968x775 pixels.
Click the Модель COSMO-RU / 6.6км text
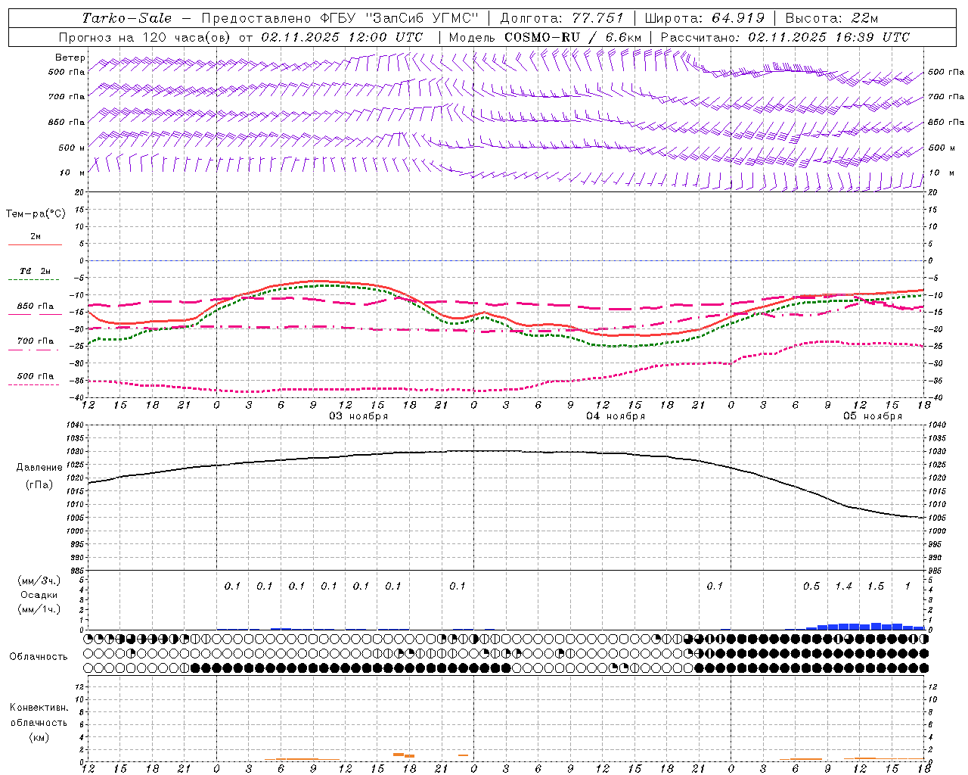(544, 37)
